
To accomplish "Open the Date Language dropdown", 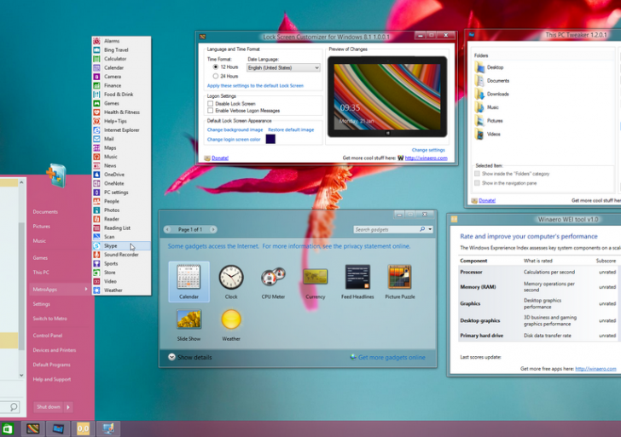I will [283, 67].
